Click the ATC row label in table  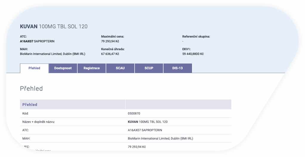[25, 130]
